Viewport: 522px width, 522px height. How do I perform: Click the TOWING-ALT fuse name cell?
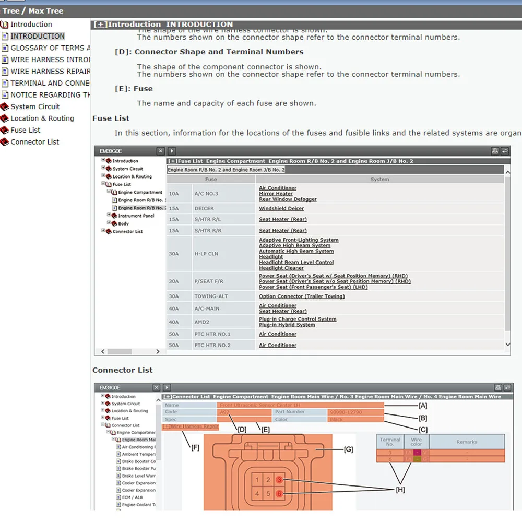pyautogui.click(x=223, y=296)
